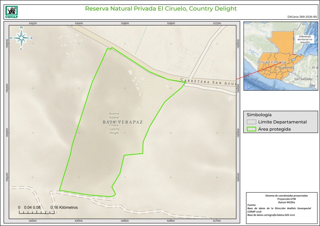Click the Fuente data source heading
This screenshot has width=320, height=226.
(251, 205)
